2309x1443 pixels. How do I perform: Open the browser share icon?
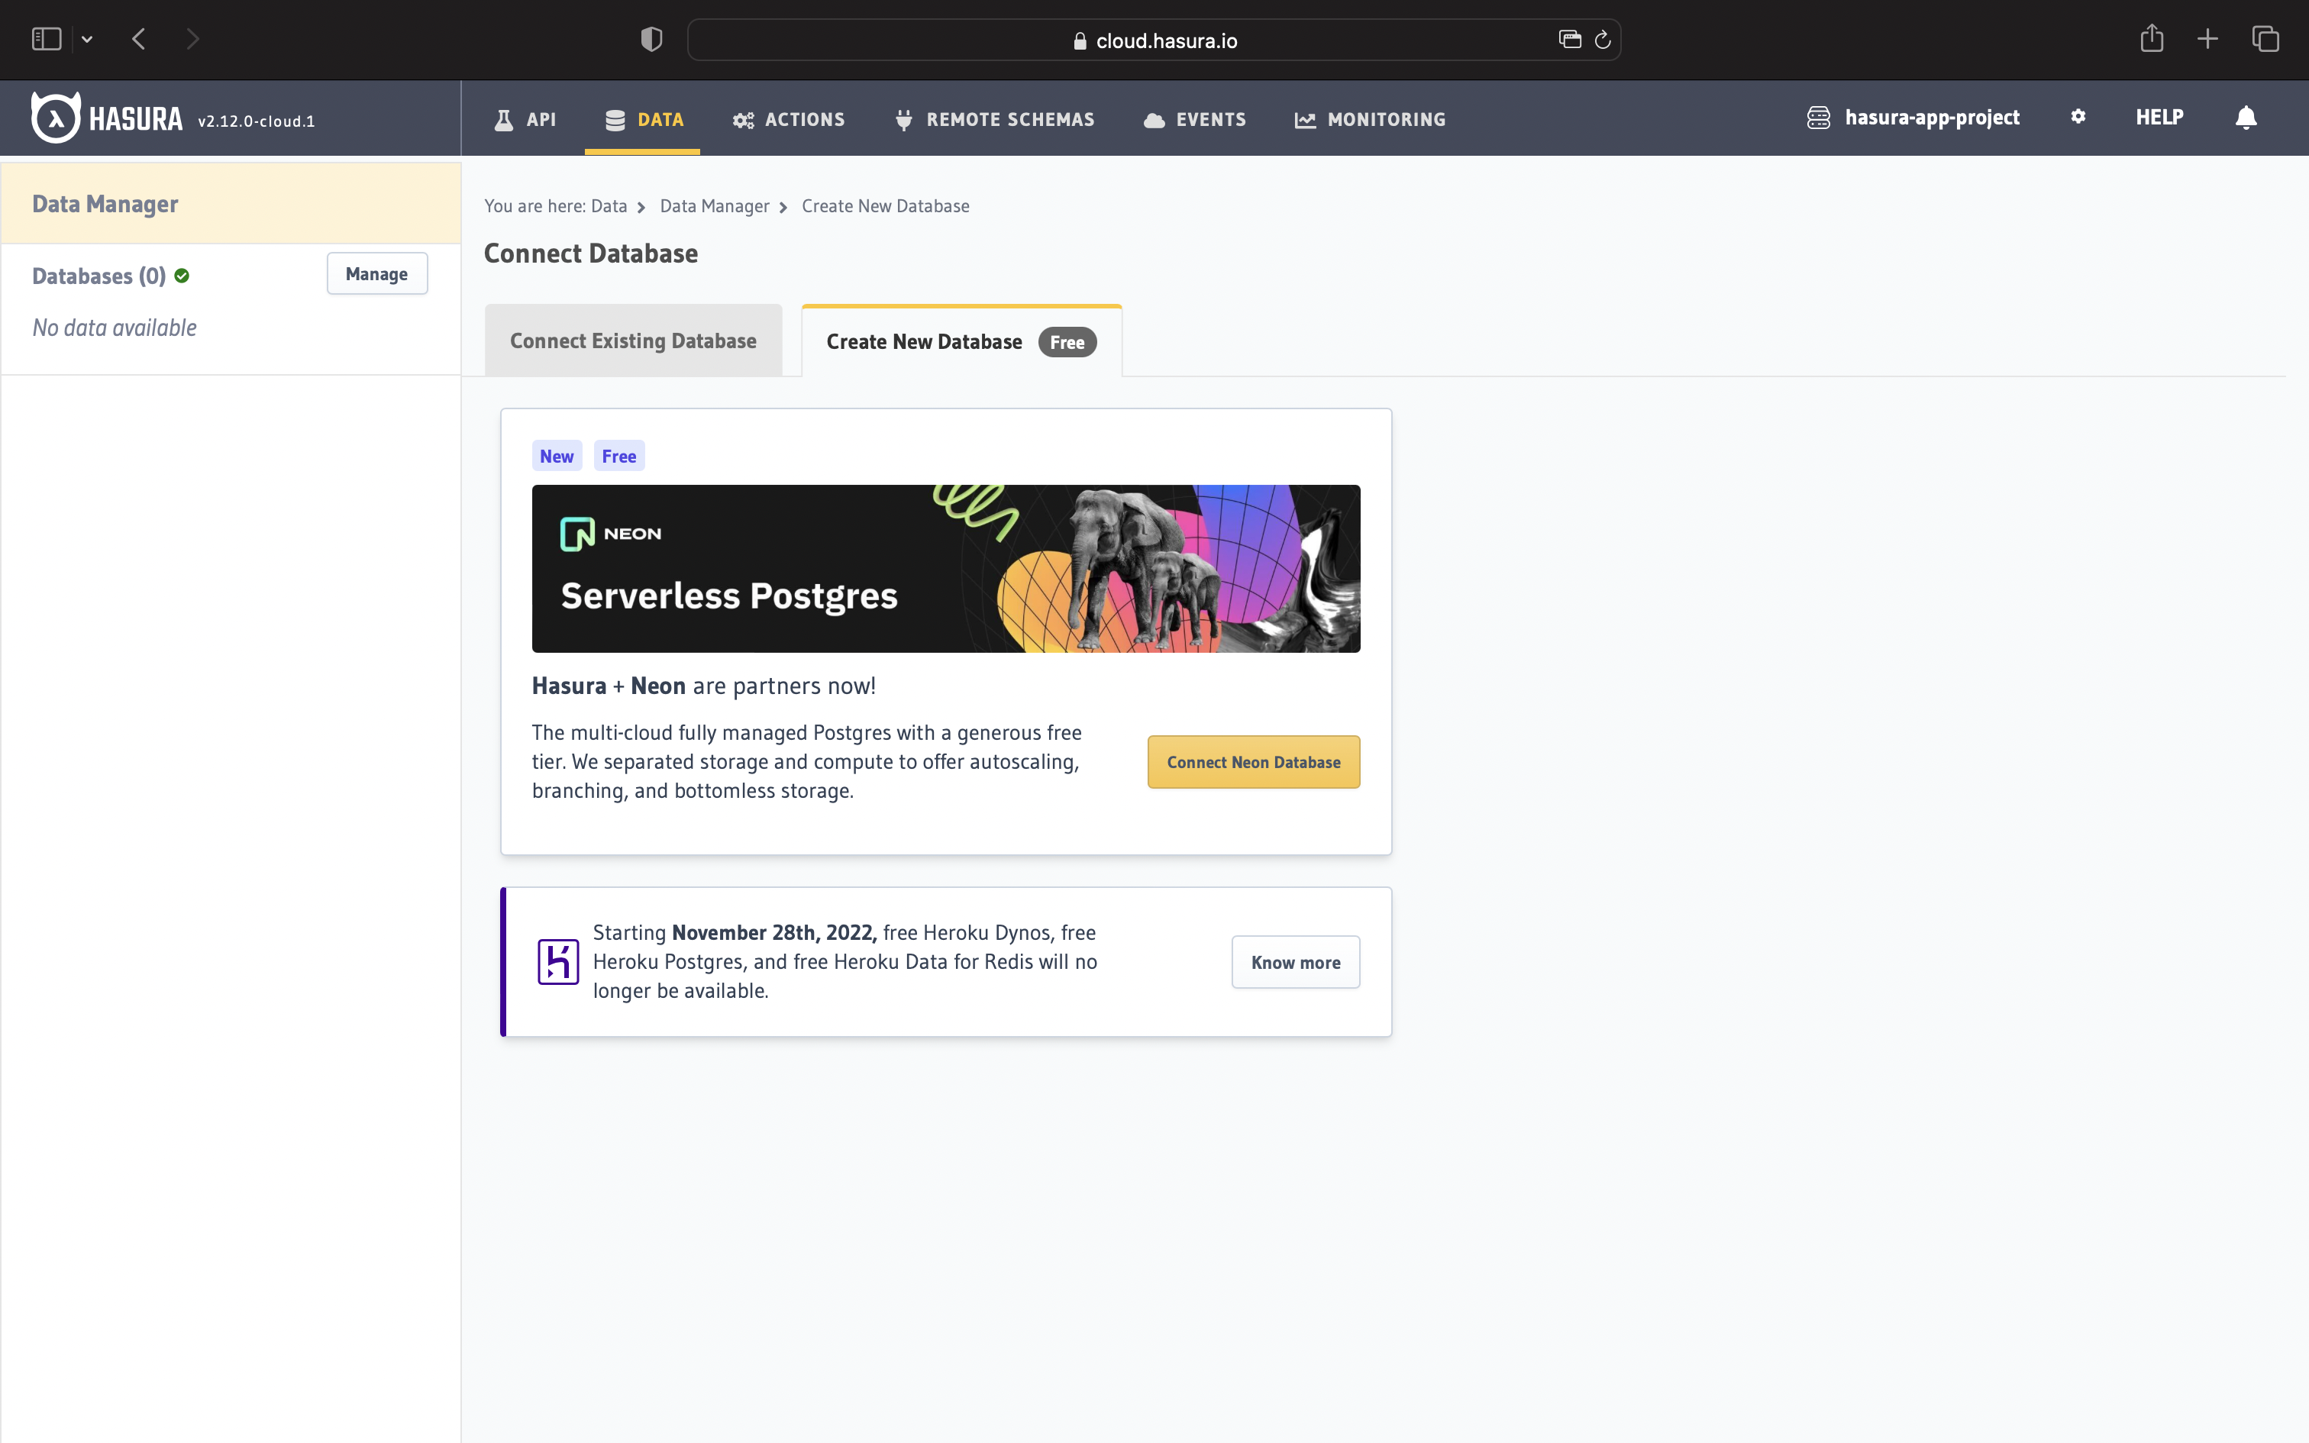[2152, 38]
